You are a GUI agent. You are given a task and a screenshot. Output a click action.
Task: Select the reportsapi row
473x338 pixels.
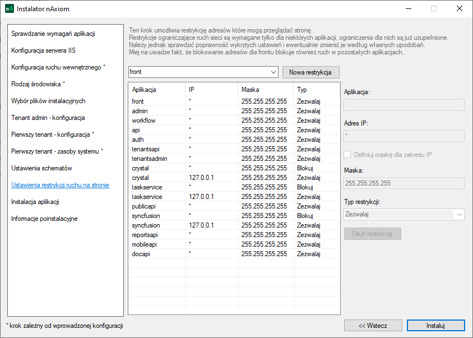tap(234, 235)
